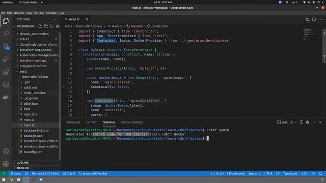Open the Source Control view
The height and width of the screenshot is (183, 326).
(6, 46)
